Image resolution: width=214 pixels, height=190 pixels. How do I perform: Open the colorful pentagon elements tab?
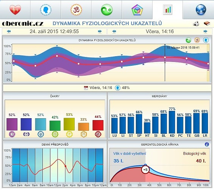point(137,10)
